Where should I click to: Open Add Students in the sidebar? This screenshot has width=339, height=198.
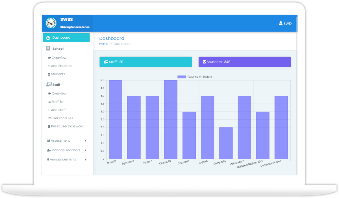pos(61,66)
